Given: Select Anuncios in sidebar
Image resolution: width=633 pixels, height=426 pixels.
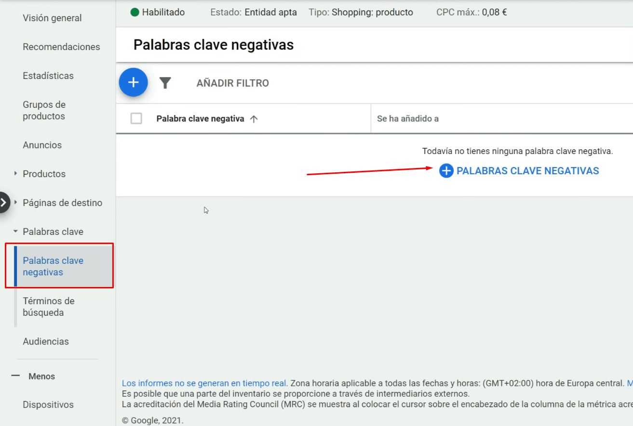Looking at the screenshot, I should coord(42,145).
